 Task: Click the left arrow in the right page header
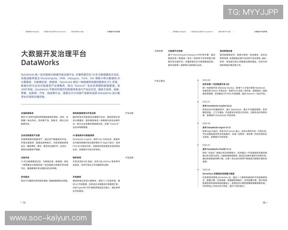click(x=169, y=32)
